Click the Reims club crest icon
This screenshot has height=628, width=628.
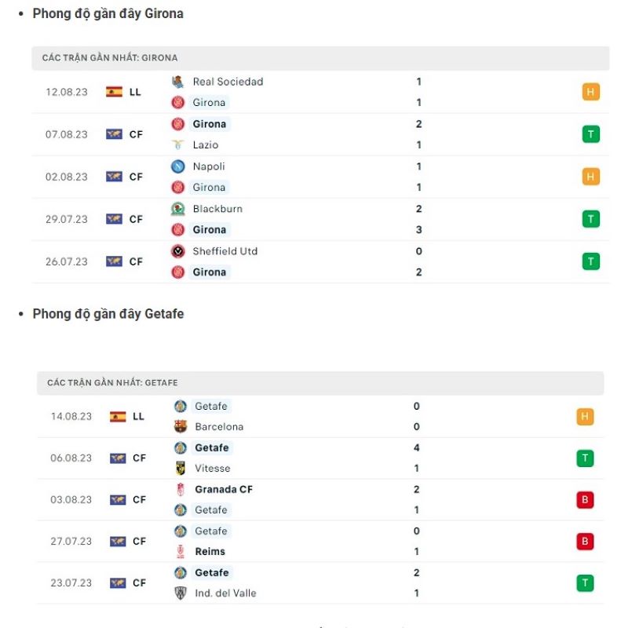[181, 551]
